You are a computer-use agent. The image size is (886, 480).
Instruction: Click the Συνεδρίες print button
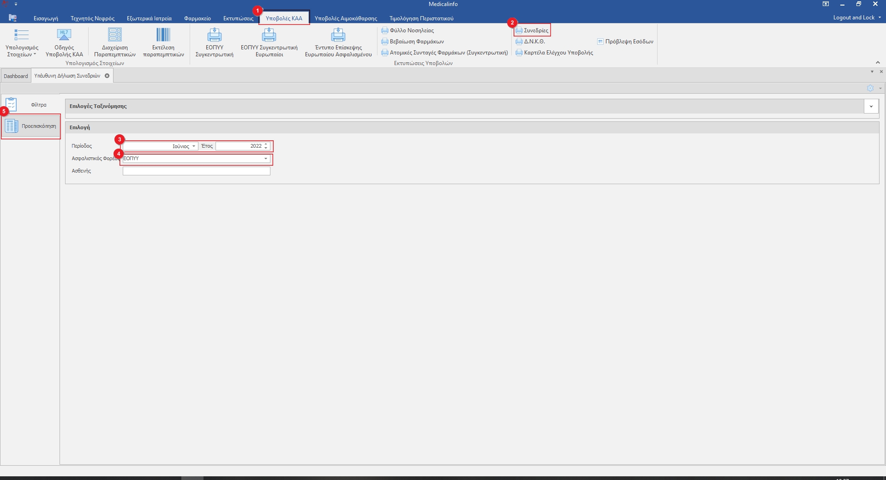[532, 30]
